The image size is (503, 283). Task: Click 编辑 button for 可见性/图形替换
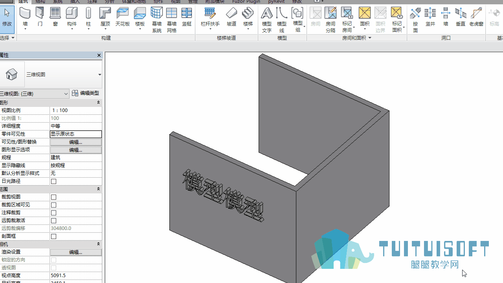point(75,142)
